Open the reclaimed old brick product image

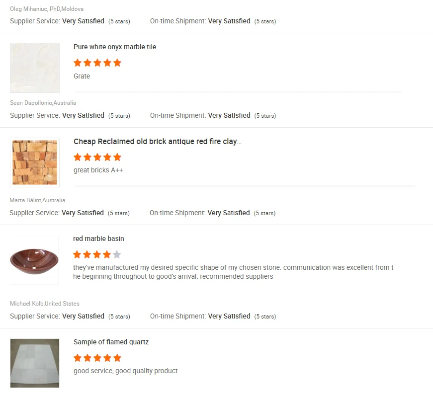35,162
